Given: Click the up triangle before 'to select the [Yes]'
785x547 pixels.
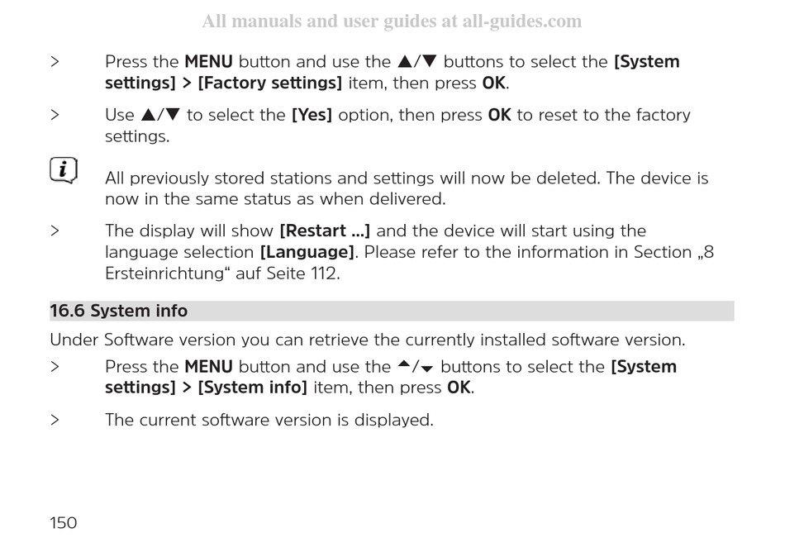Looking at the screenshot, I should (149, 115).
